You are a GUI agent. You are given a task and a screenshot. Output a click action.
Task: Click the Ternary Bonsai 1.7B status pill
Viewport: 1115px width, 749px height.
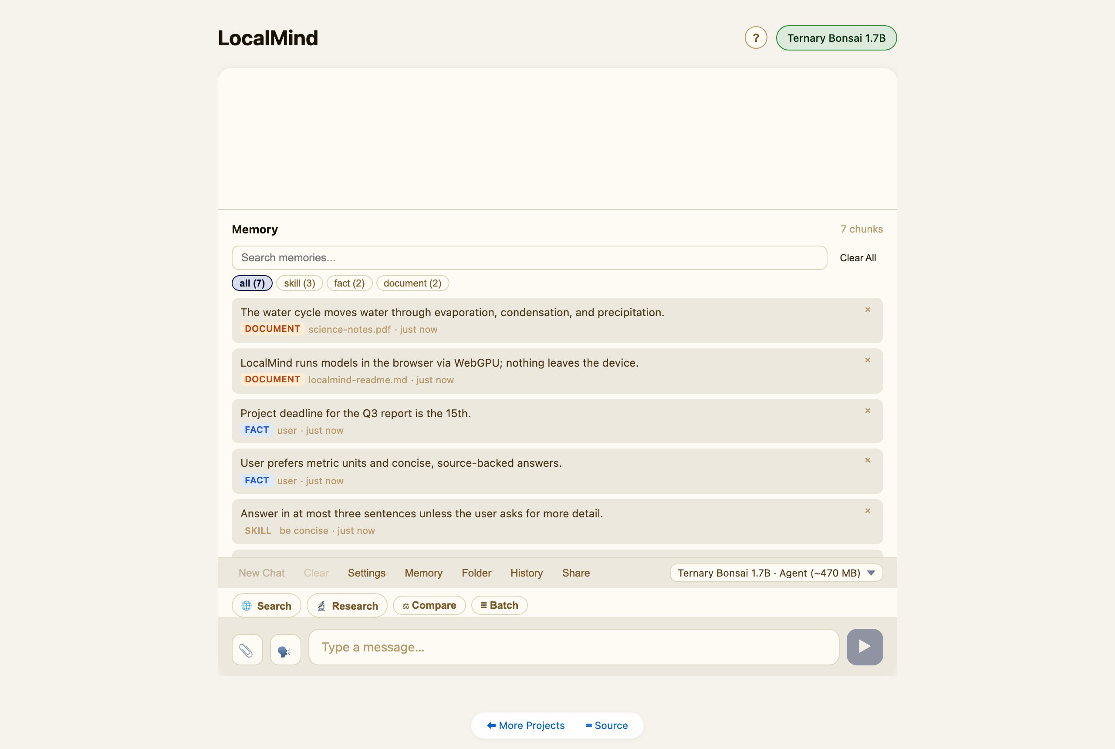[837, 38]
